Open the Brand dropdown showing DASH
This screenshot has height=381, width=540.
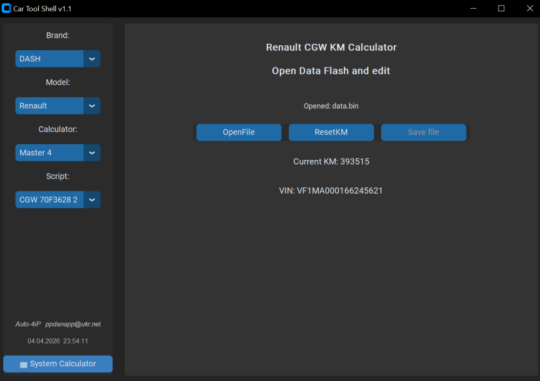click(58, 59)
